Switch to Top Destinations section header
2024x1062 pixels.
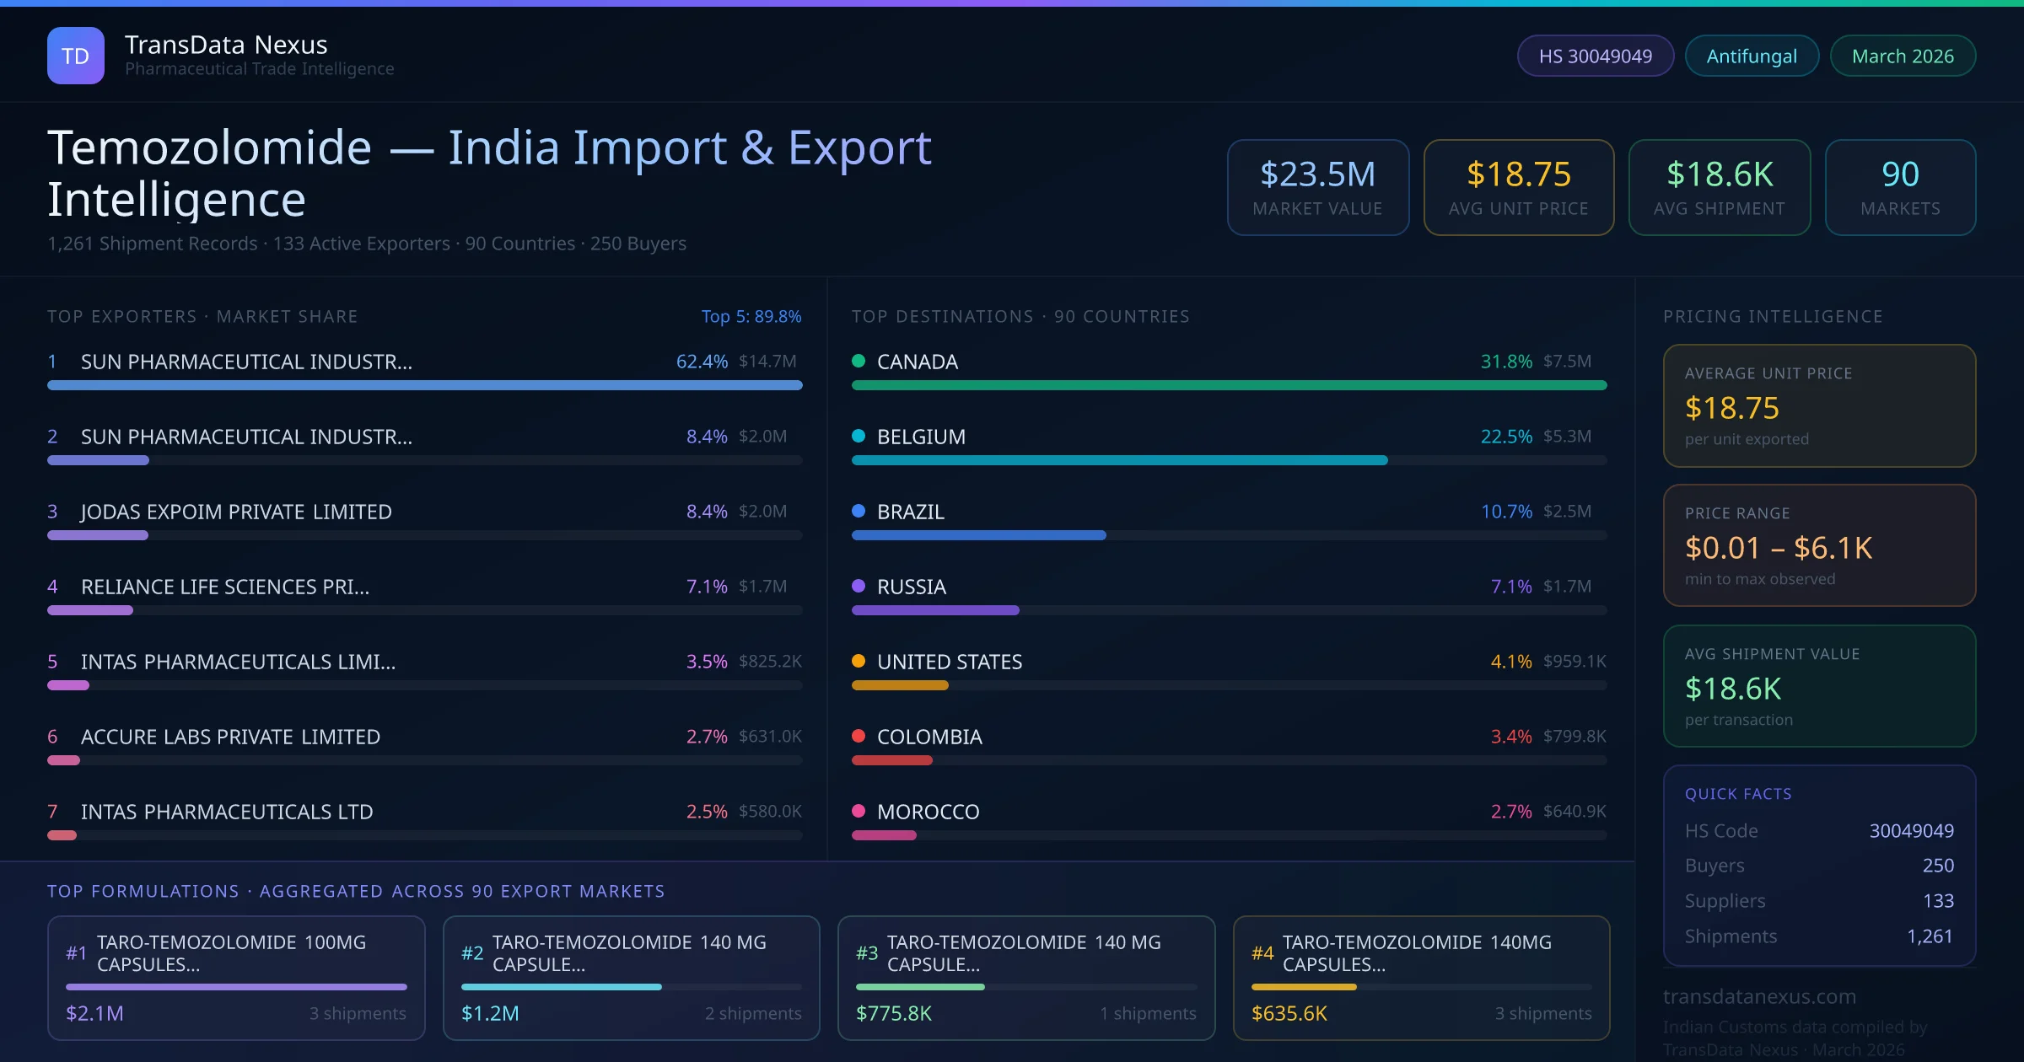pos(1020,316)
